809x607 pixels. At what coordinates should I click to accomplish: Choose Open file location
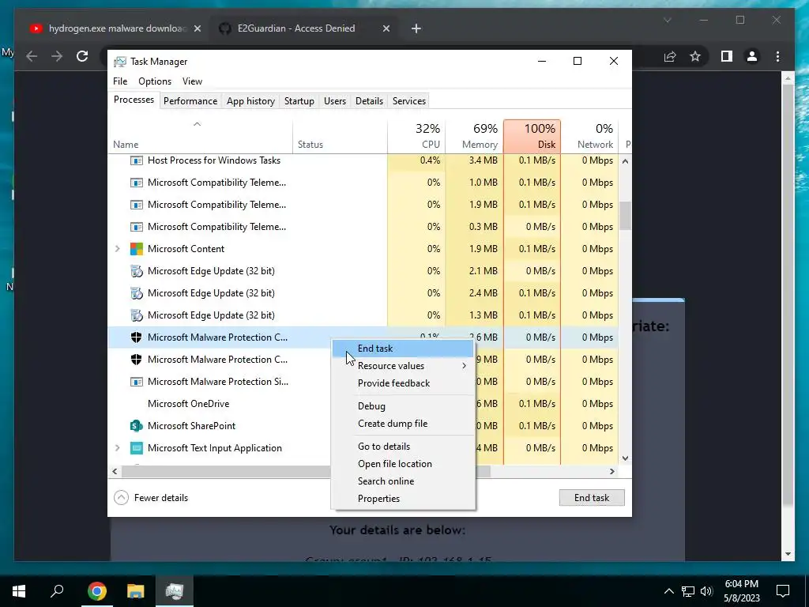[402, 464]
